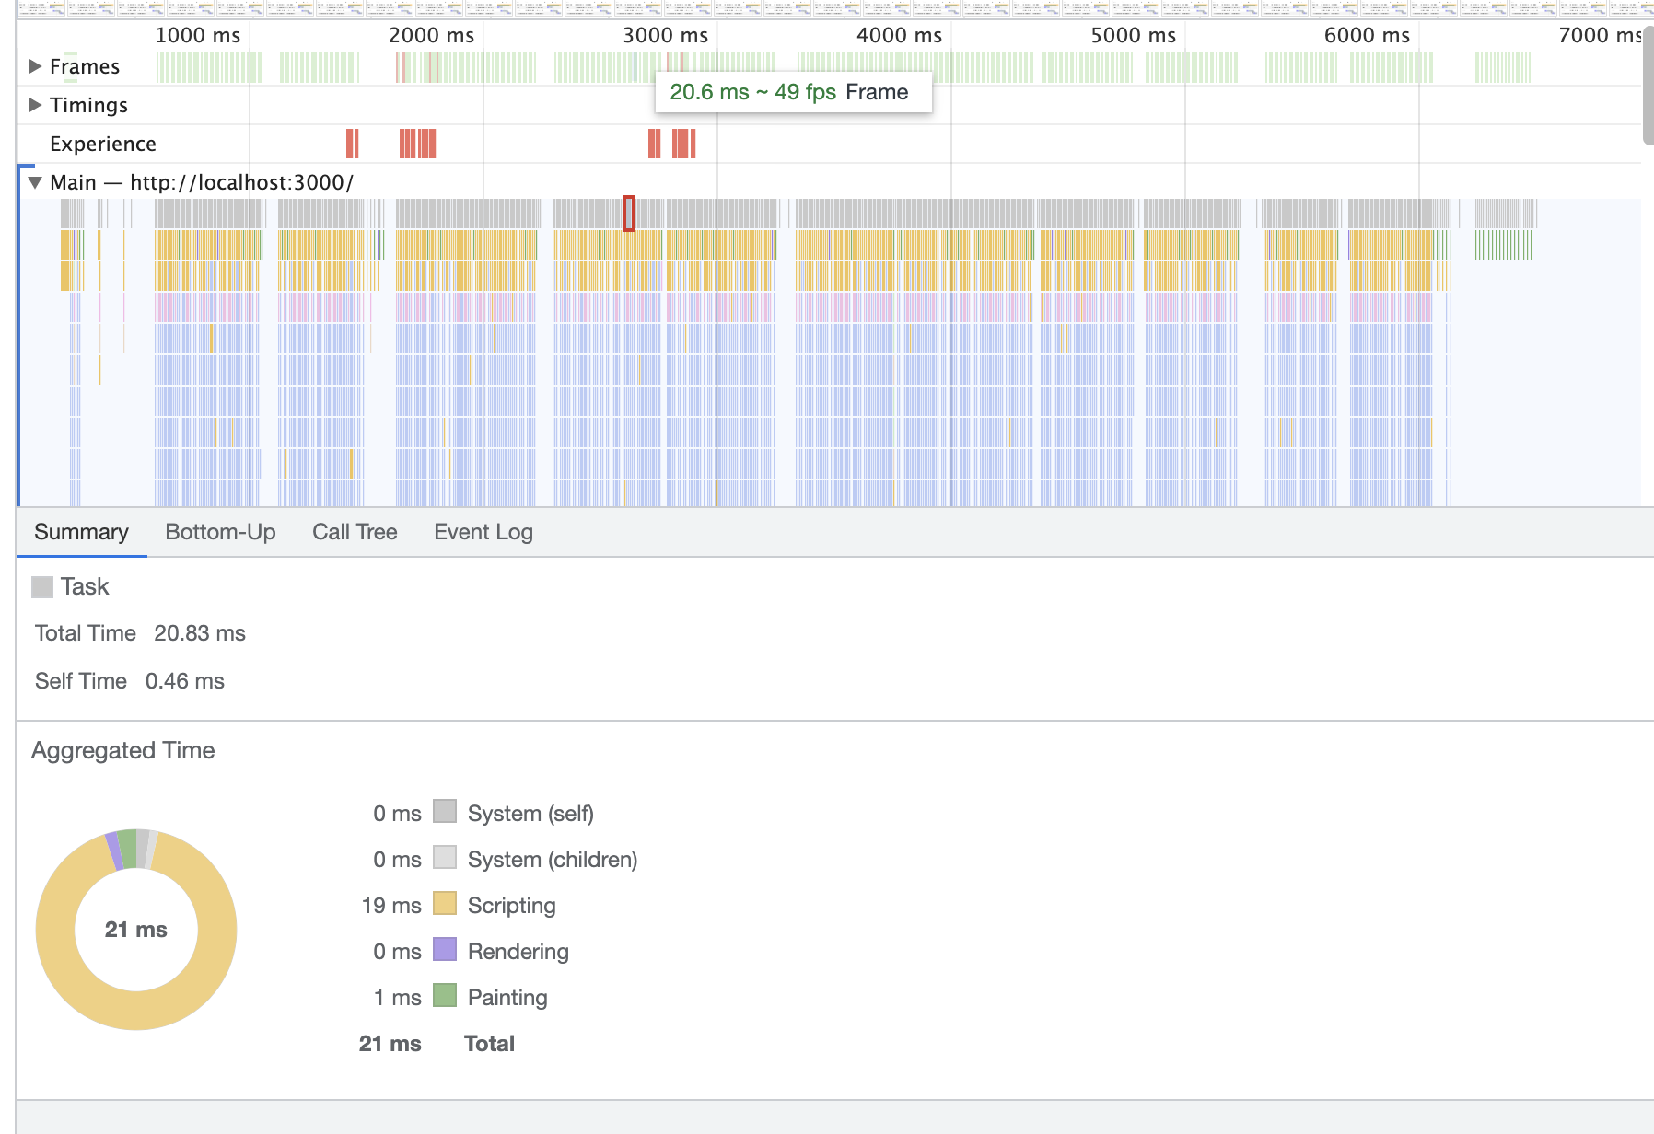The width and height of the screenshot is (1654, 1134).
Task: Expand the Frames track
Action: [x=36, y=66]
